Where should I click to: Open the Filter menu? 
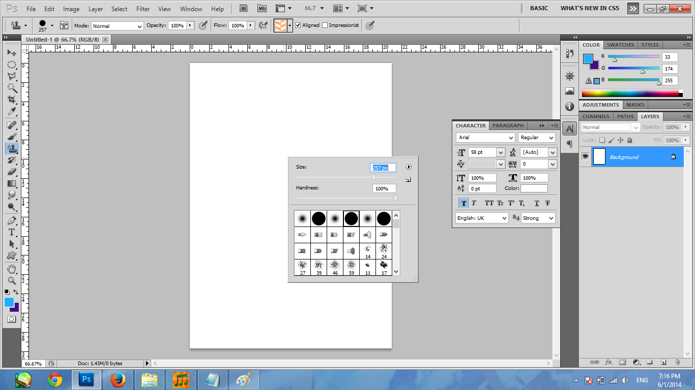point(143,9)
